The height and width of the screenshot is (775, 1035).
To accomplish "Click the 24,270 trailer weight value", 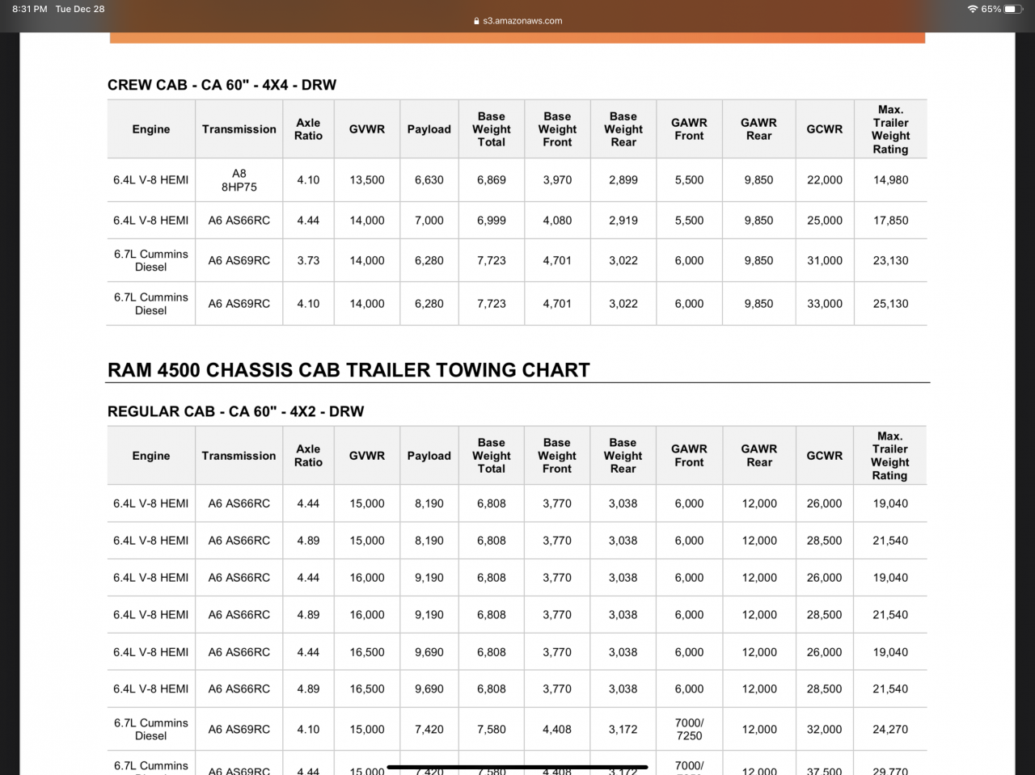I will [889, 729].
